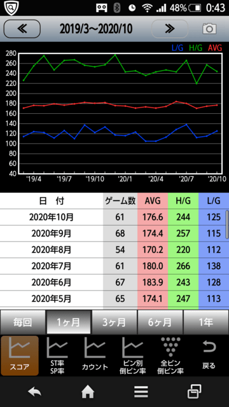Tap the Wi-Fi status icon

tap(148, 8)
